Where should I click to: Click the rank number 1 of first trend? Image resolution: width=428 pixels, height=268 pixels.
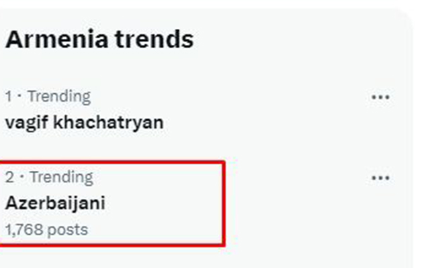click(8, 96)
